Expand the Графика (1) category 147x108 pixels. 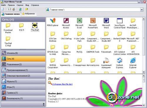pyautogui.click(x=23, y=93)
